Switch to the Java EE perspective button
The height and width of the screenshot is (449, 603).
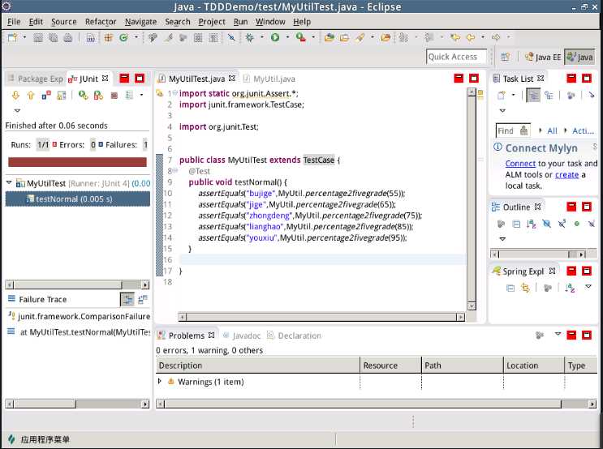(543, 58)
